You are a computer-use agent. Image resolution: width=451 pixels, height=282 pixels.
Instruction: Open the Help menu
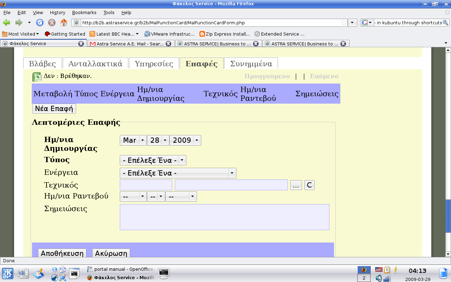coord(126,12)
